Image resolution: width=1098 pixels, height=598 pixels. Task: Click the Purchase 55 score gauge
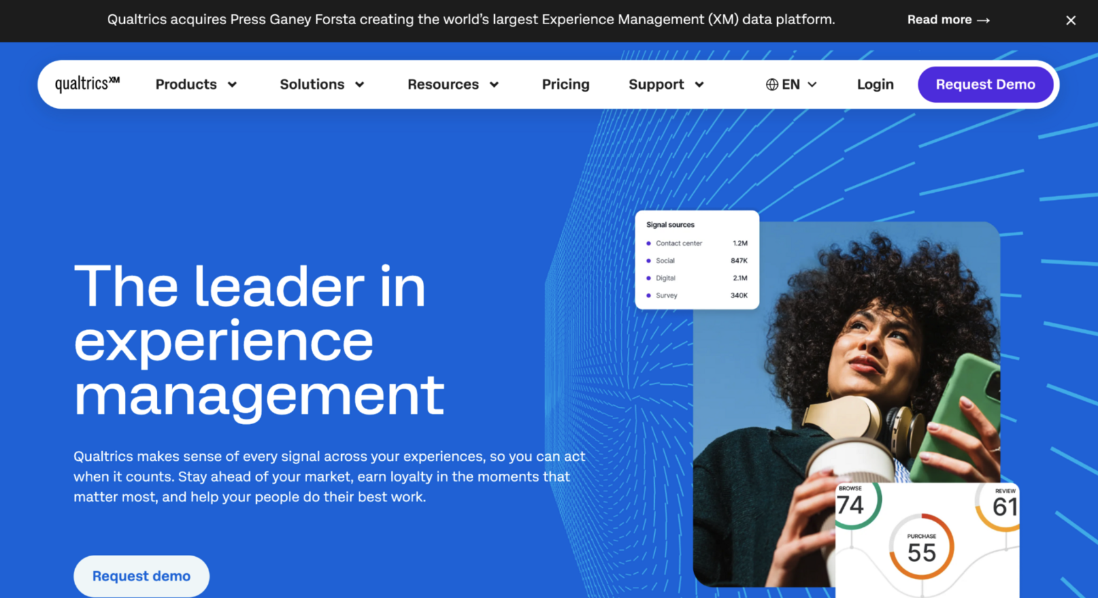922,547
